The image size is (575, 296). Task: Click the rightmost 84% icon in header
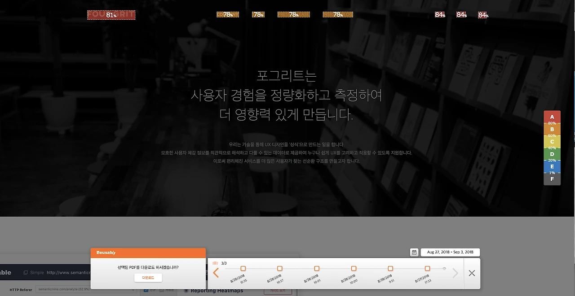[x=483, y=15]
